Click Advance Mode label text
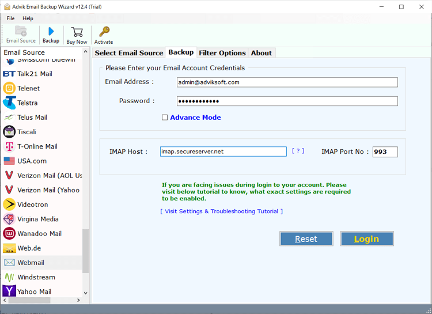The height and width of the screenshot is (314, 432). (x=195, y=118)
